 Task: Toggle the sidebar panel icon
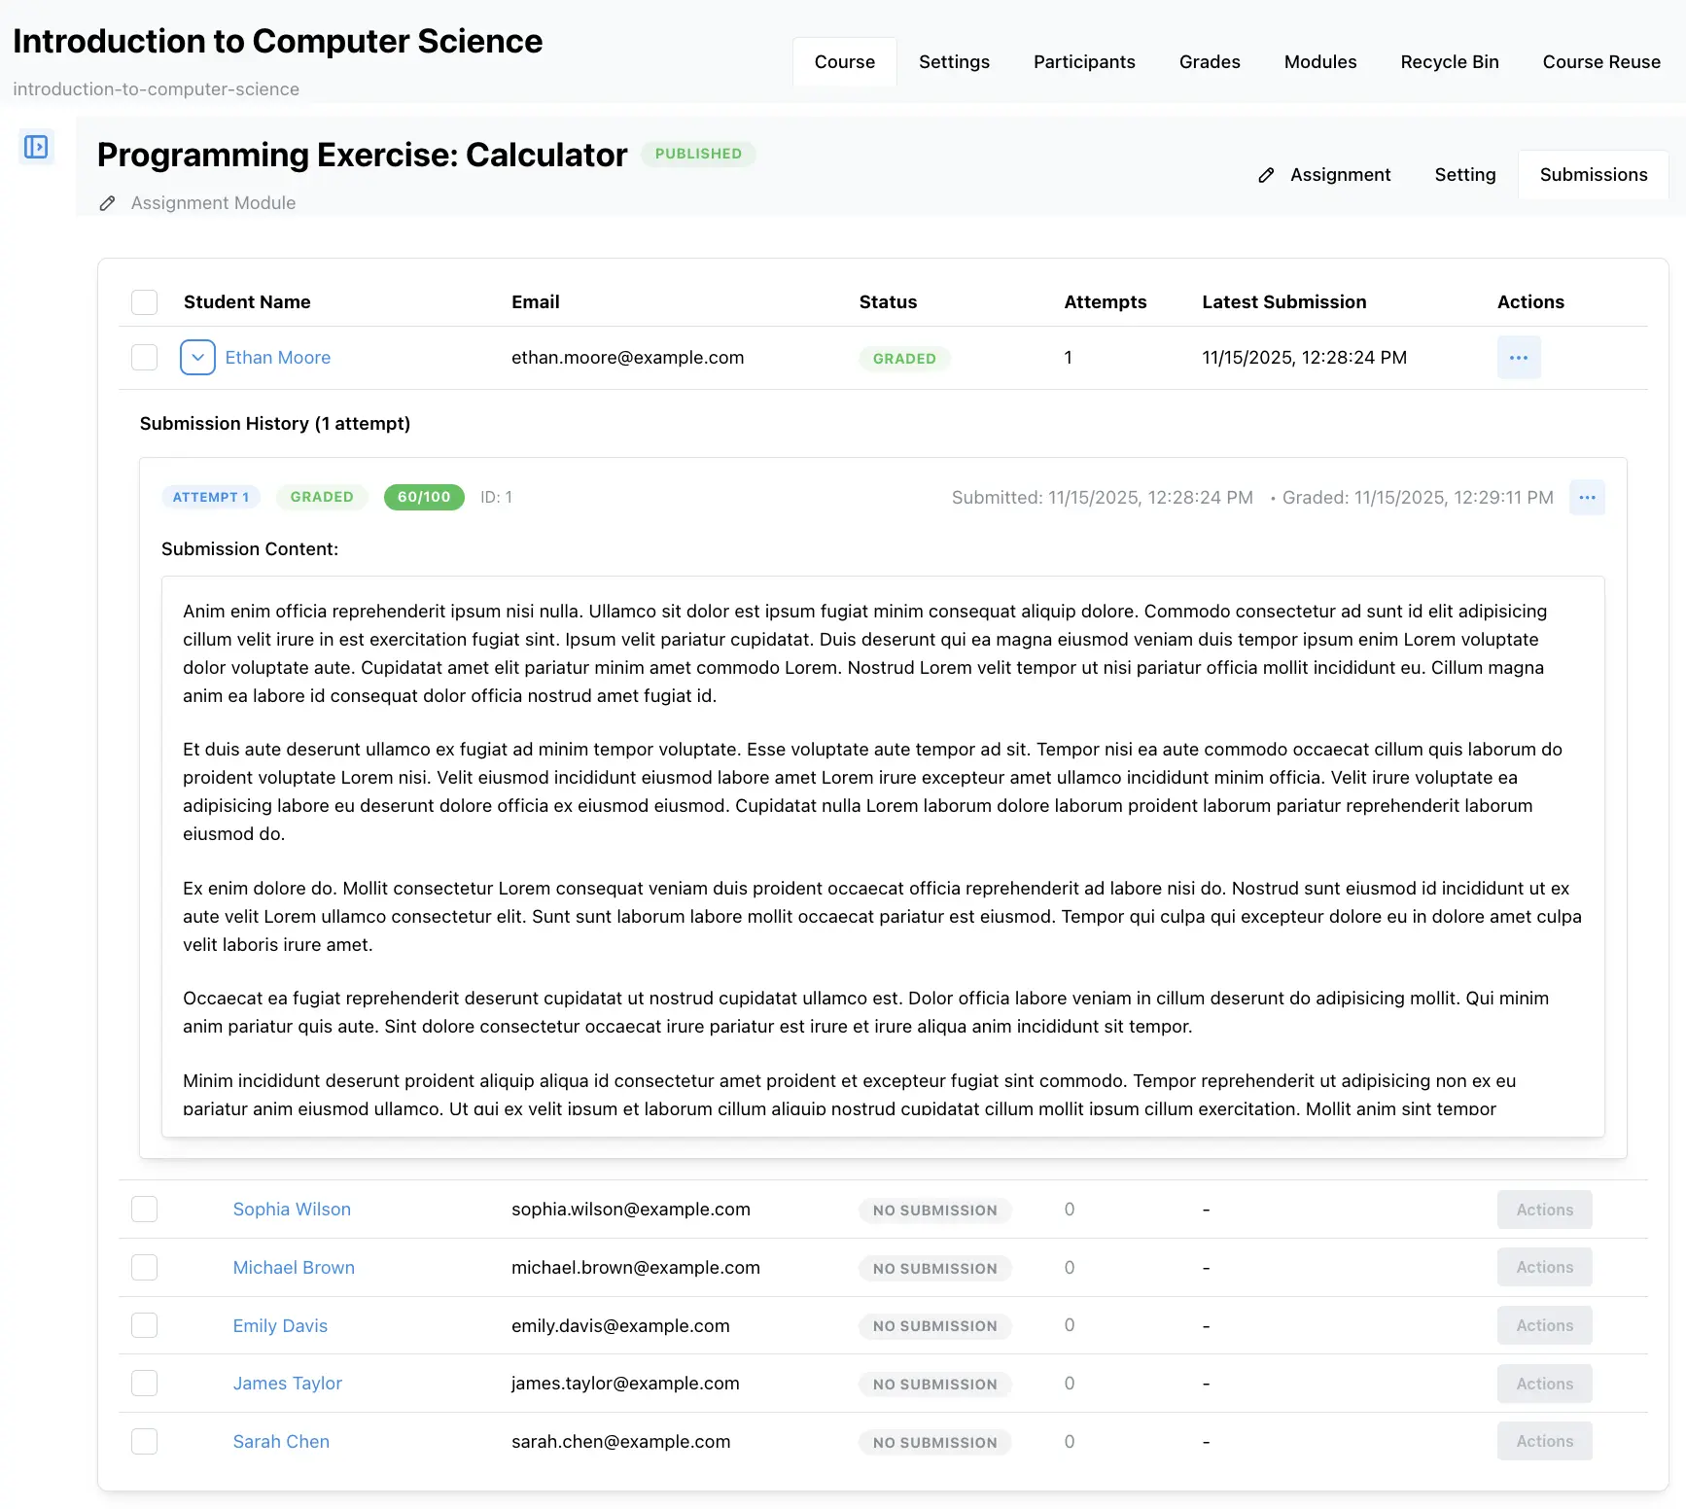click(x=36, y=147)
